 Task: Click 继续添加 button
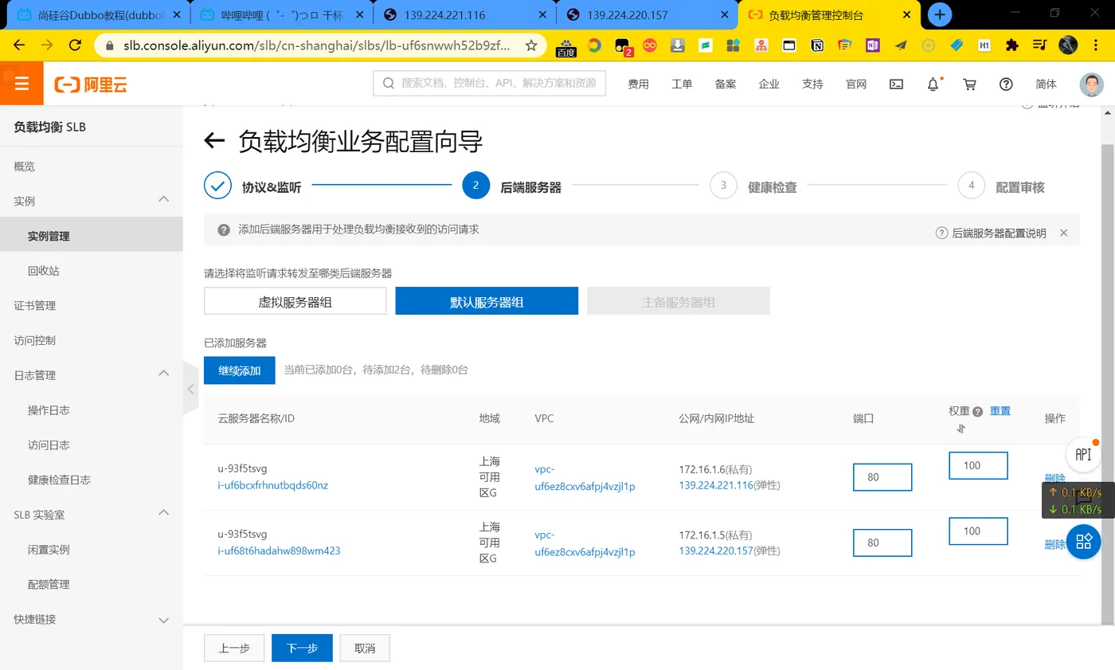pyautogui.click(x=240, y=370)
